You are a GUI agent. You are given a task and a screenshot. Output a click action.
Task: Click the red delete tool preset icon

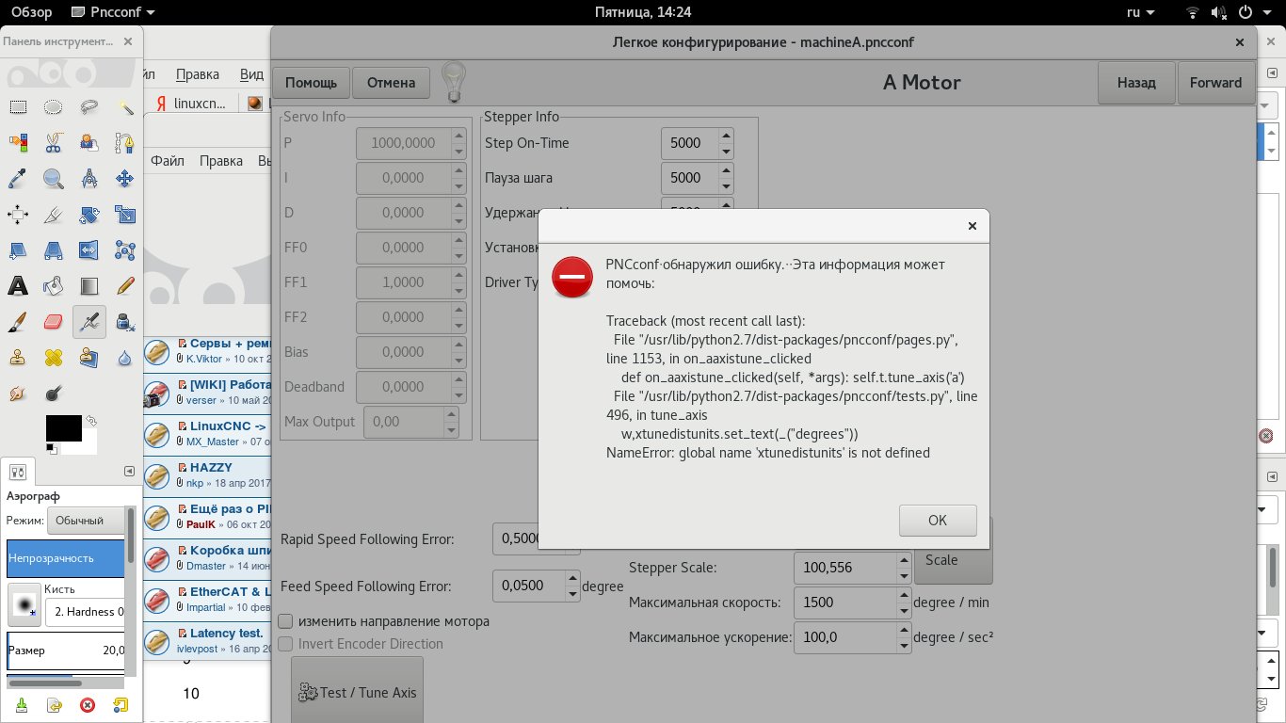coord(88,704)
